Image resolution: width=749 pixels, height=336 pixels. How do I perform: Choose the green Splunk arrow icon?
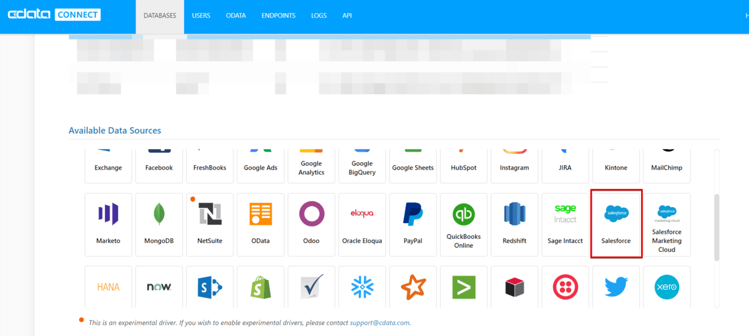point(464,287)
